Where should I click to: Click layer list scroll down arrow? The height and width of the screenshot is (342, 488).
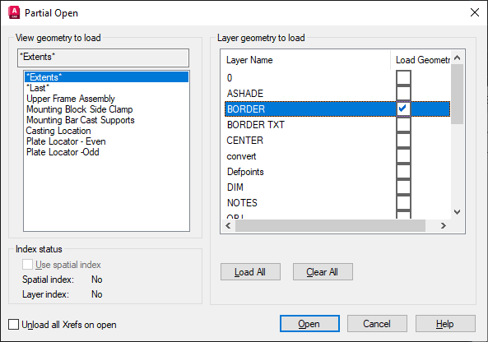[x=457, y=212]
